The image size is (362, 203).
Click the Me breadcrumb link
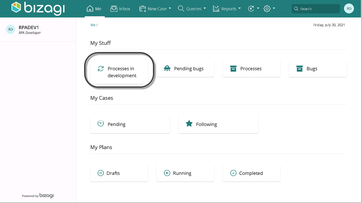[93, 25]
